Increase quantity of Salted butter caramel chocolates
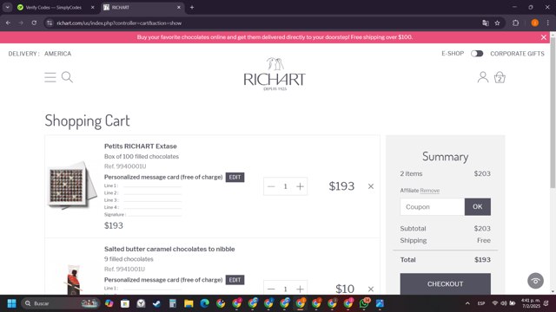This screenshot has width=556, height=312. [300, 289]
